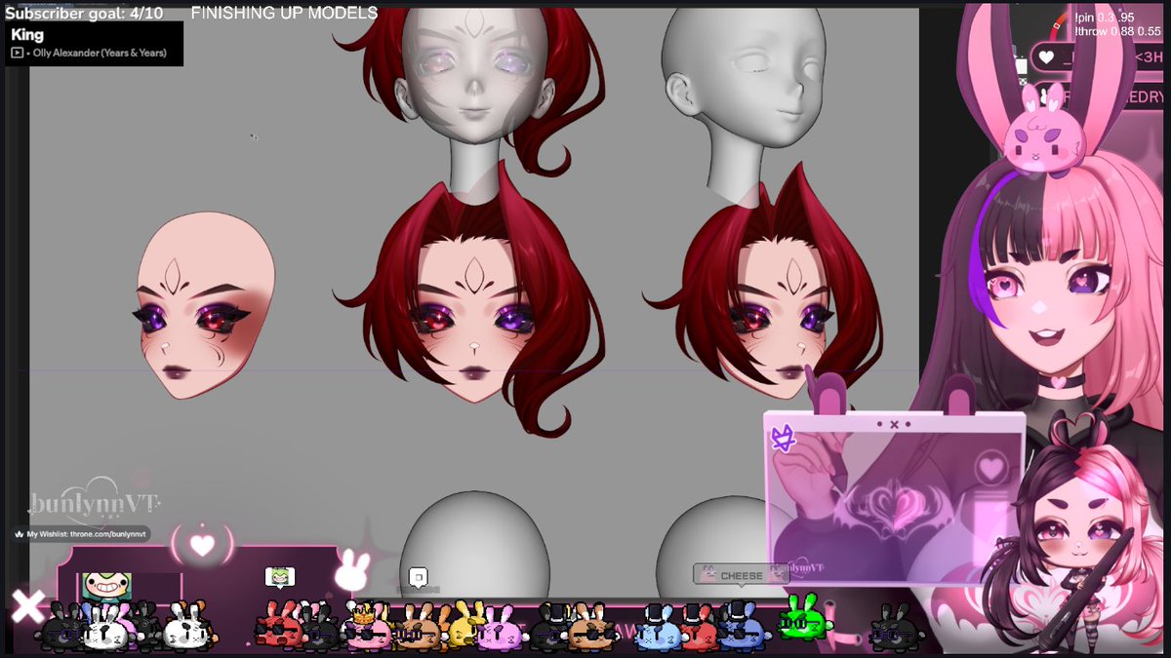Screen dimensions: 1171x658
Task: Click the 'FINISHING UP MODELS' title text
Action: [284, 14]
